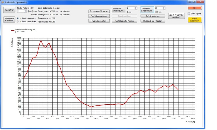Click Fluchtstab auf x-Position button
The image size is (217, 130).
124,21
